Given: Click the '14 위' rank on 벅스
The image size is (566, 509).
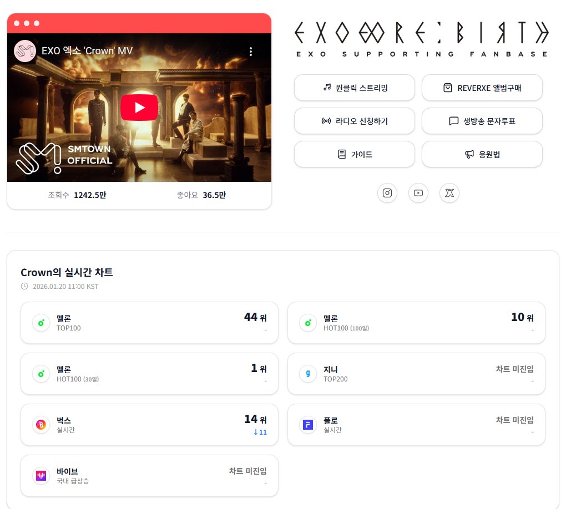Looking at the screenshot, I should coord(255,419).
